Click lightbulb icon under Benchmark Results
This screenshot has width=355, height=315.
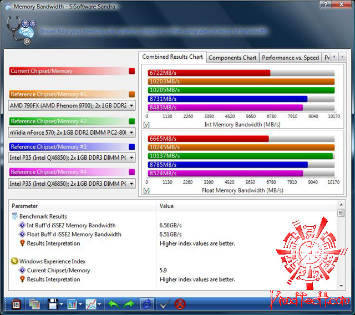22,243
